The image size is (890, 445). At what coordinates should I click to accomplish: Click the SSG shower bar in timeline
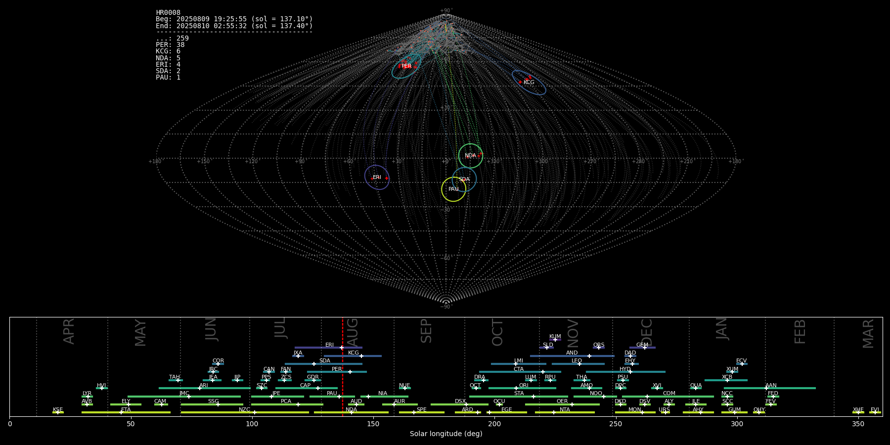[212, 404]
